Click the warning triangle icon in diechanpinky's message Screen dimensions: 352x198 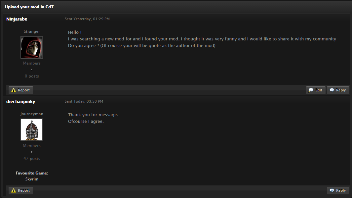[14, 190]
